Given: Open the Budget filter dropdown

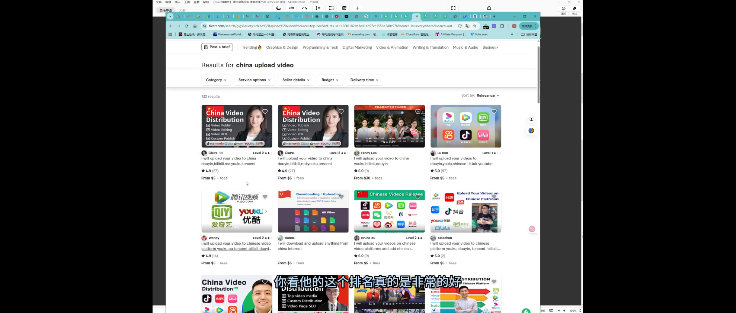Looking at the screenshot, I should [x=330, y=80].
